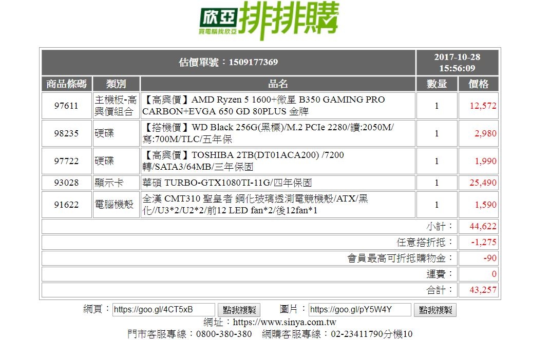
Task: Click the 全漢 CMT310 聖皇者 product name
Action: [255, 205]
